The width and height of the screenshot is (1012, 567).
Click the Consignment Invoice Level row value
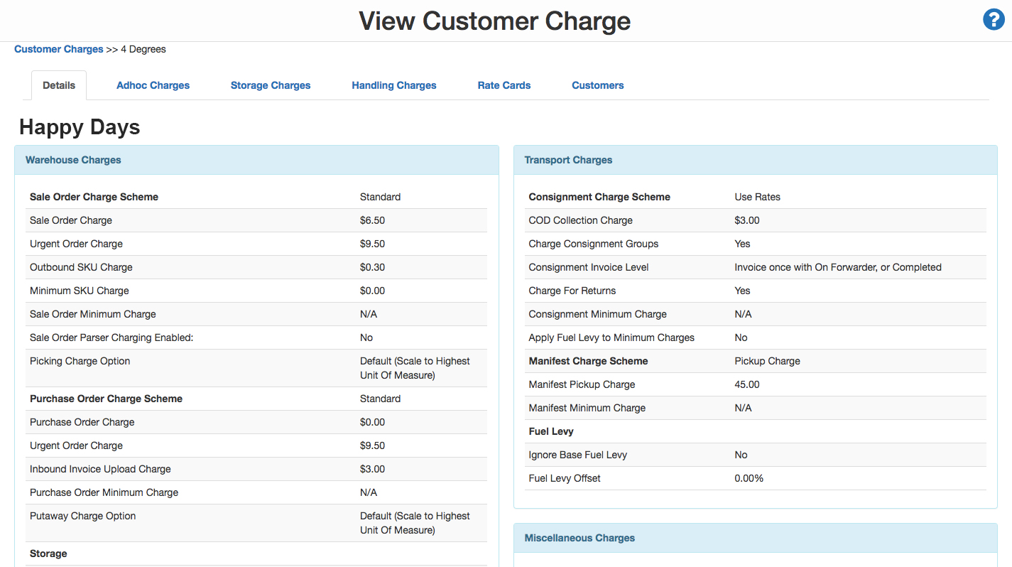(x=837, y=267)
